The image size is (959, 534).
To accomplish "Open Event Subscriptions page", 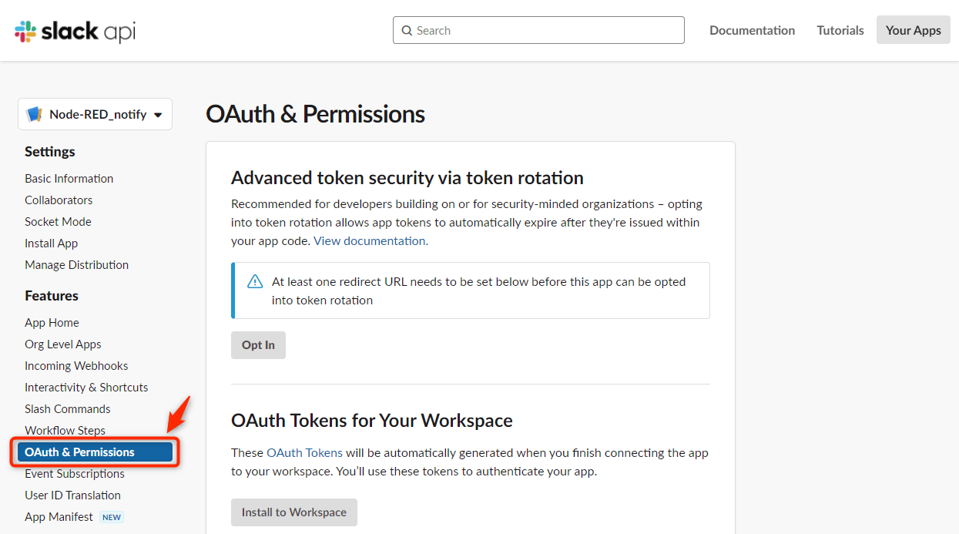I will coord(75,473).
